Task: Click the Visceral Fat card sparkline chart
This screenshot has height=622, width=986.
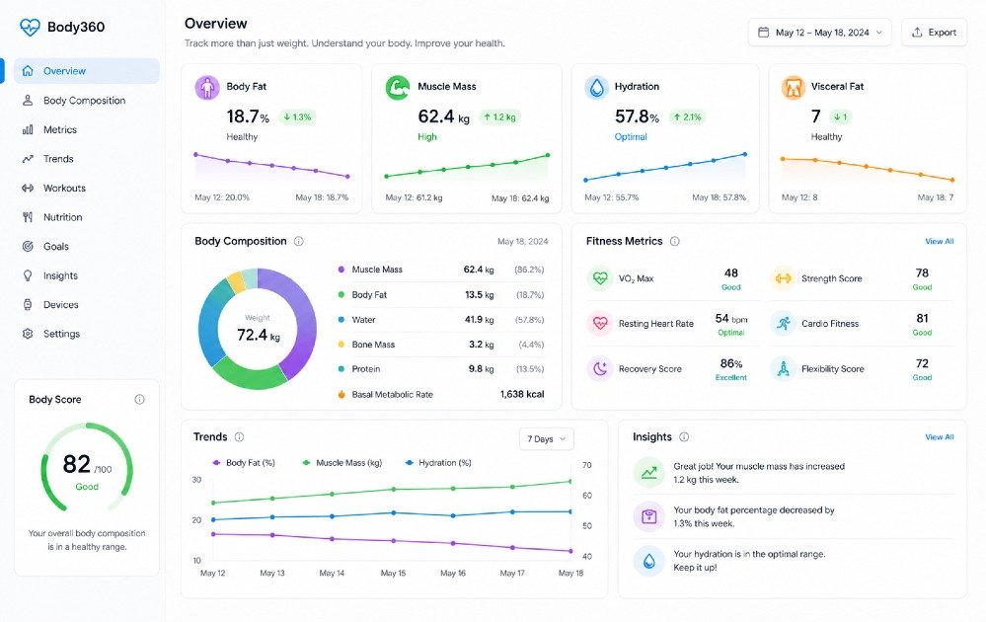Action: tap(868, 169)
